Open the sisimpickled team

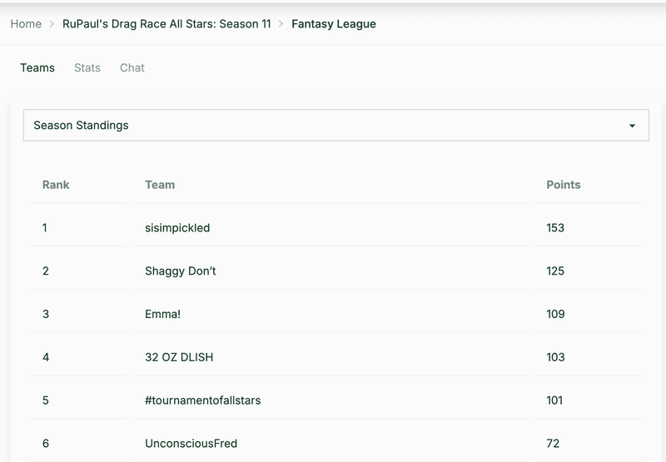click(x=177, y=228)
